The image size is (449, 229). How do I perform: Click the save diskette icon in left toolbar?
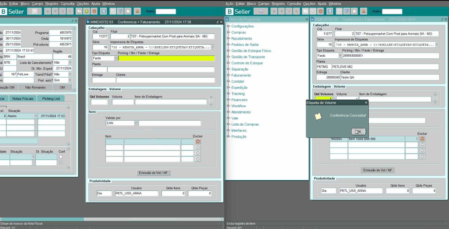coord(104,11)
